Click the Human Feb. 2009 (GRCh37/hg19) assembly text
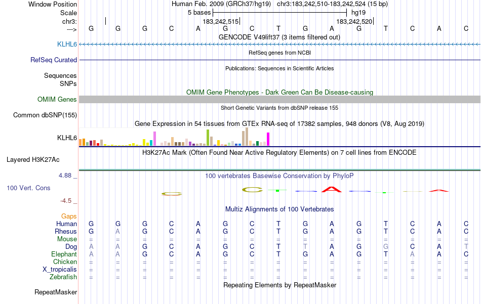This screenshot has width=481, height=304. click(x=221, y=4)
